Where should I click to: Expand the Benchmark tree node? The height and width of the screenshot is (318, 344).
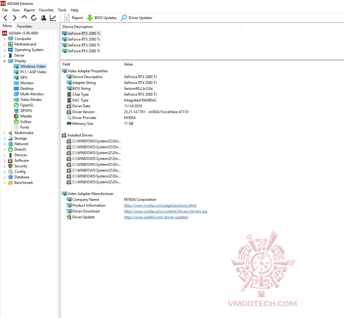pos(4,183)
